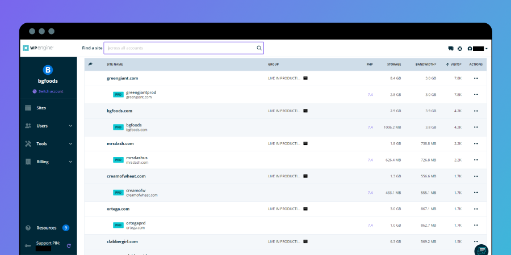Viewport: 511px width, 255px height.
Task: Open the live chat widget
Action: pos(481,250)
